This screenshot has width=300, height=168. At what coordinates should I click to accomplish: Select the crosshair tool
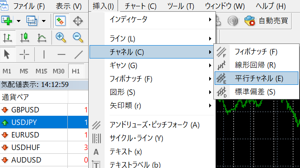24,55
